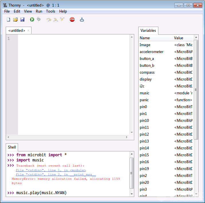
Task: Select the accelerometer variable row
Action: [166, 52]
